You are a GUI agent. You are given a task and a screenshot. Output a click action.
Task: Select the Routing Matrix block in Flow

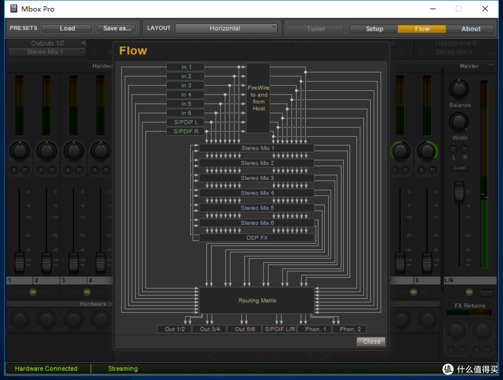point(257,300)
